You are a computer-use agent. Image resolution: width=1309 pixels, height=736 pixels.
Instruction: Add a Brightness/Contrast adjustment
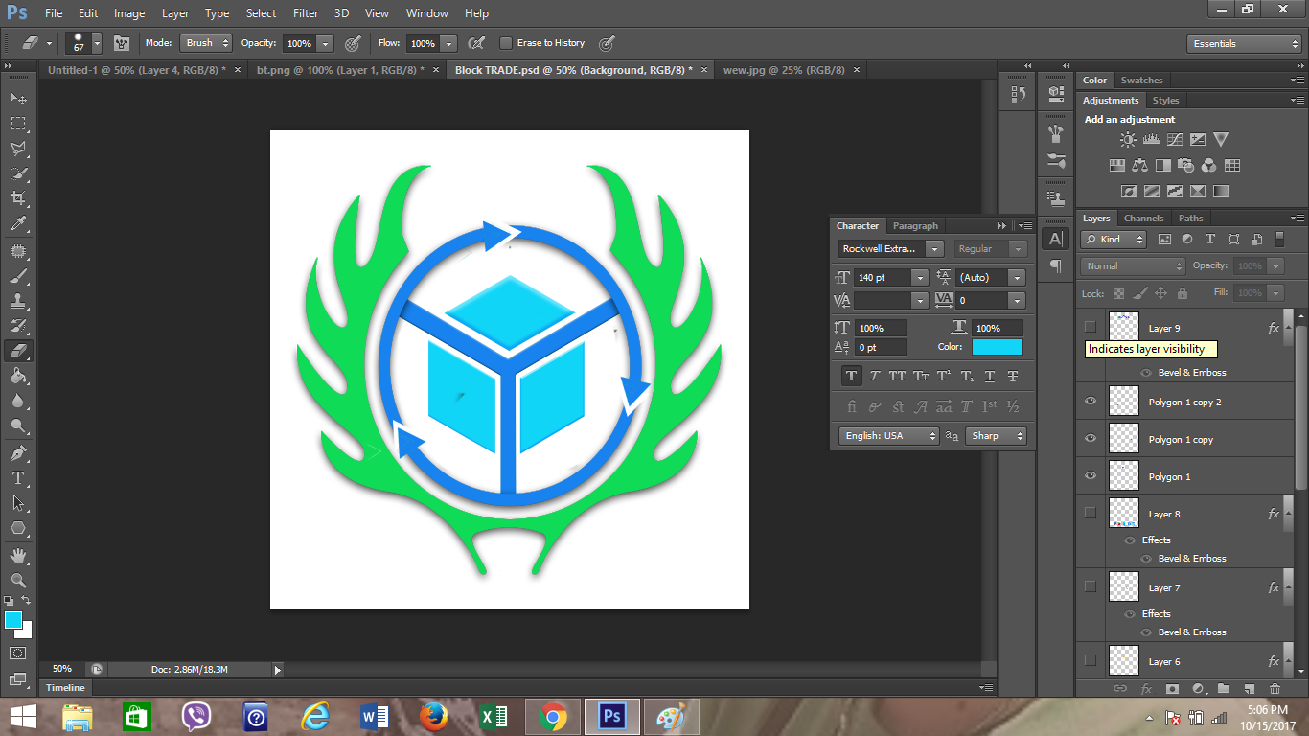(1128, 140)
